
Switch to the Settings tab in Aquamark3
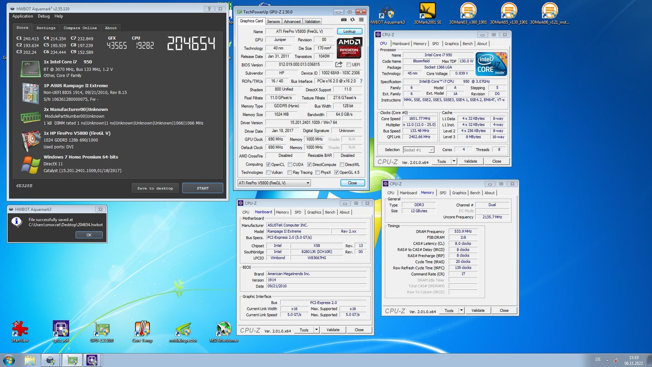pyautogui.click(x=46, y=28)
